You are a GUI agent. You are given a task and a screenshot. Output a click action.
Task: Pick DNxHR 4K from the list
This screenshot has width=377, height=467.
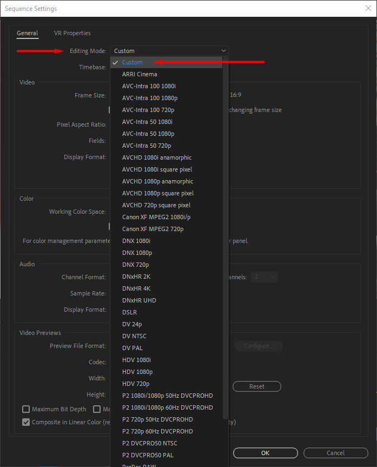tap(136, 288)
